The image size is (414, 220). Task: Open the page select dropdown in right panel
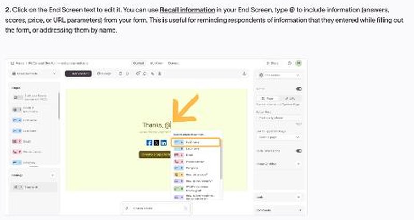279,137
